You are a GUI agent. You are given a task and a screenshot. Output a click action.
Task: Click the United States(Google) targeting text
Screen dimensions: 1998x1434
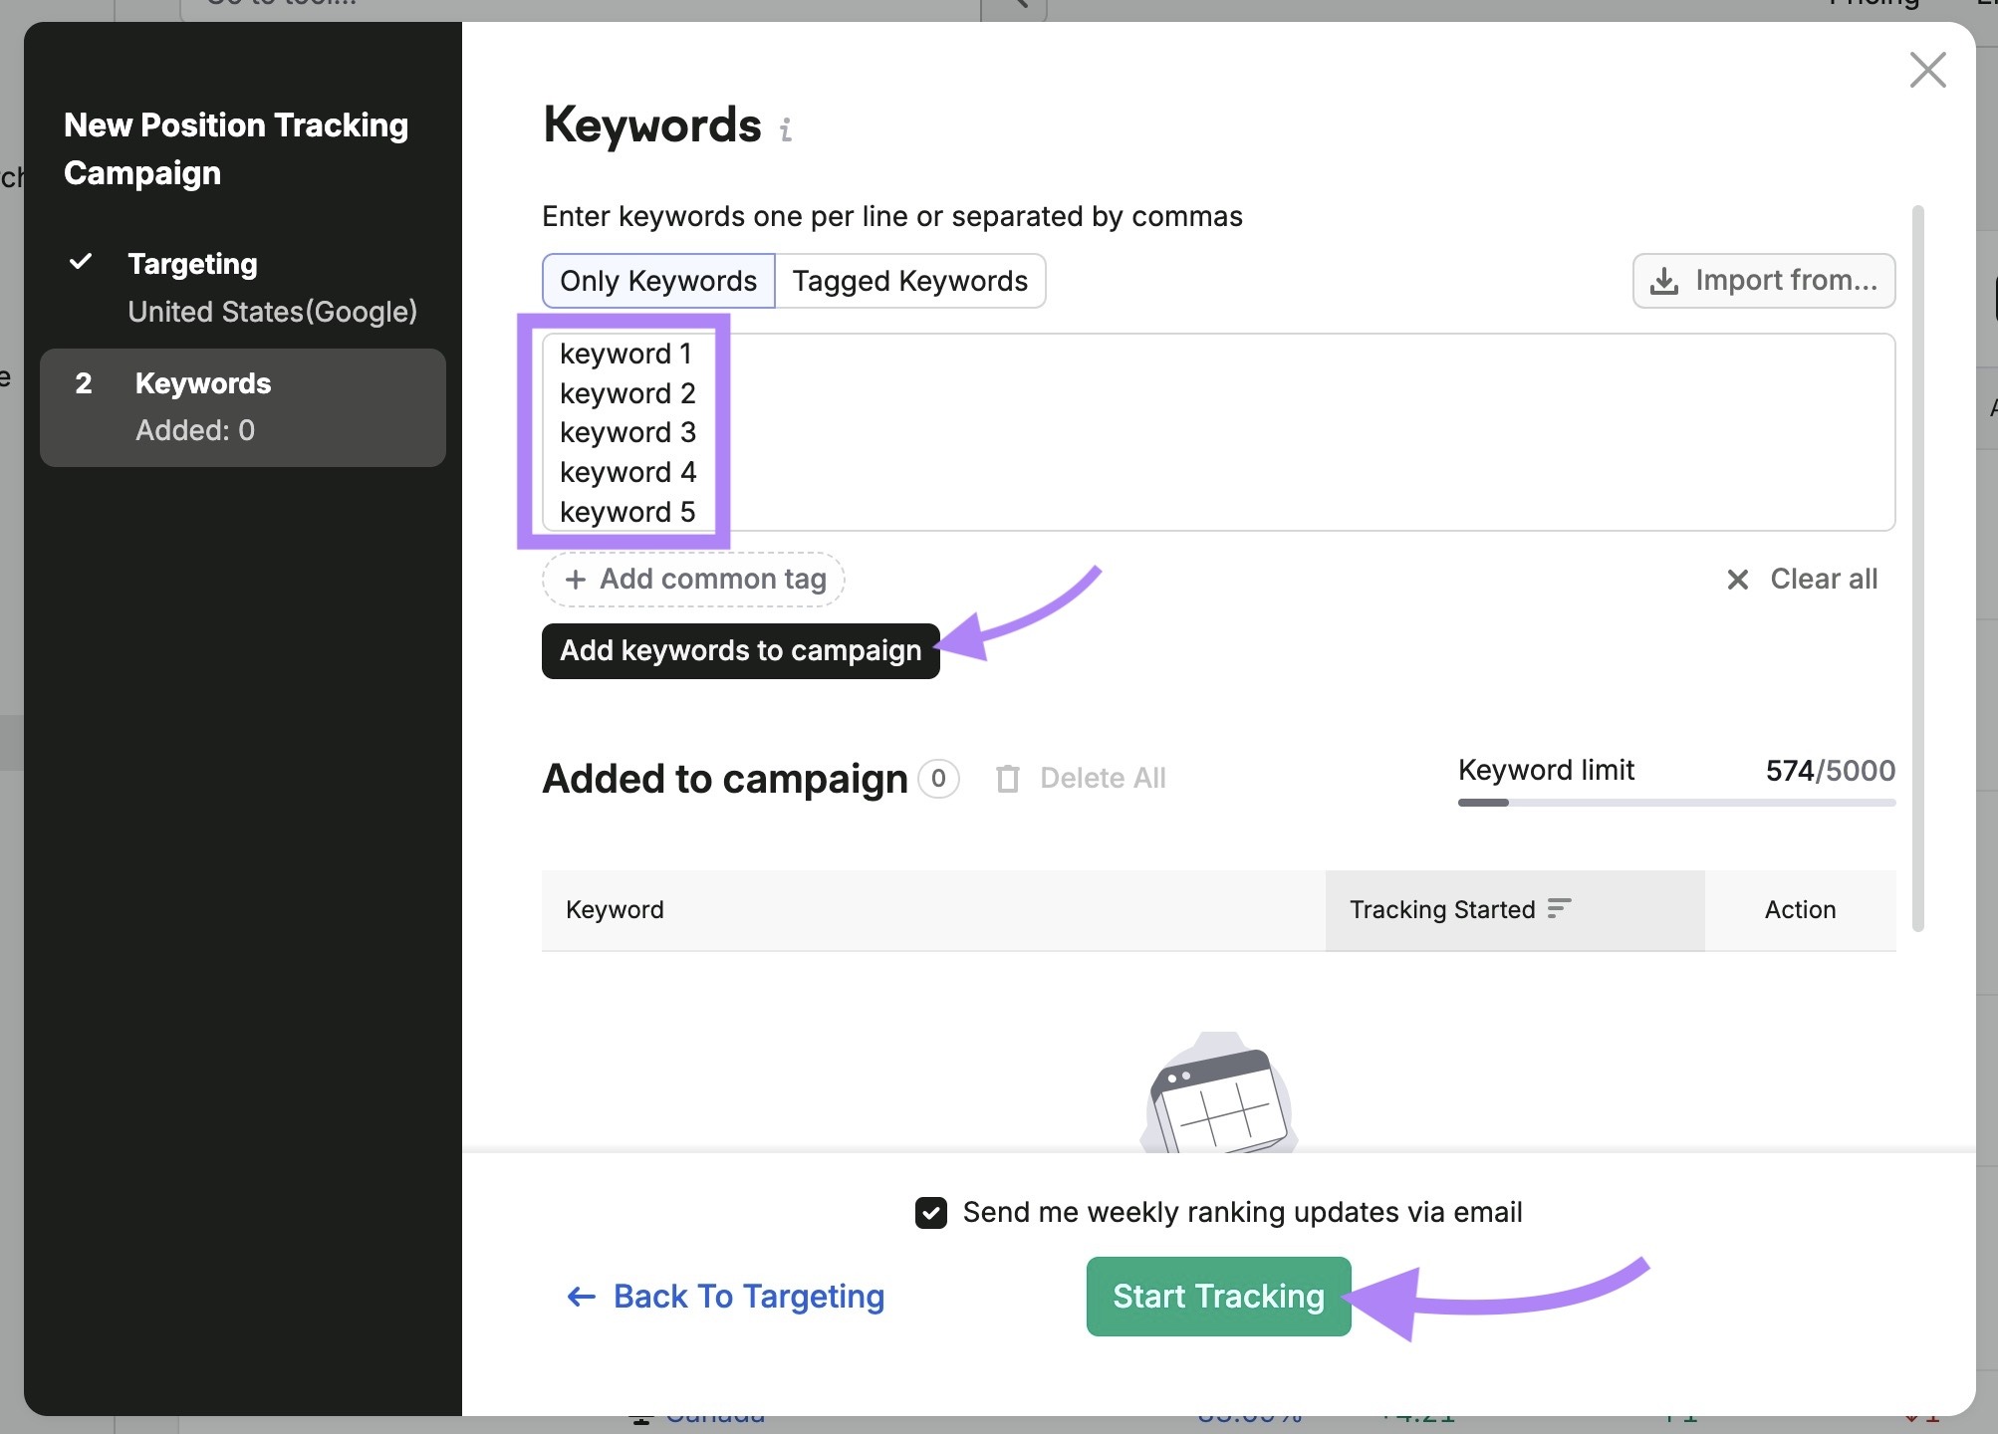[x=272, y=312]
